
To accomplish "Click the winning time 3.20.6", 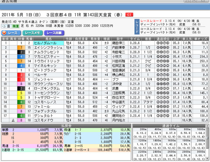I will click(x=135, y=43).
